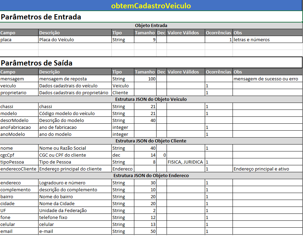Click the 'anoModelo' field cell
Image resolution: width=303 pixels, height=236 pixels.
[x=19, y=134]
